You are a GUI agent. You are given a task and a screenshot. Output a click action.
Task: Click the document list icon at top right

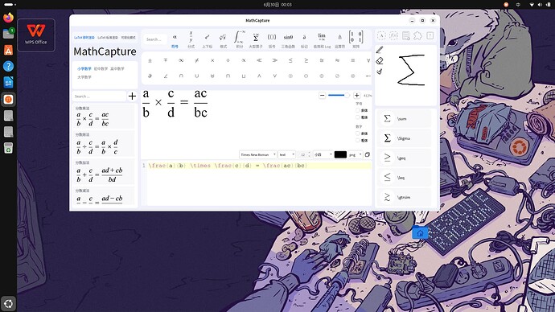[406, 35]
